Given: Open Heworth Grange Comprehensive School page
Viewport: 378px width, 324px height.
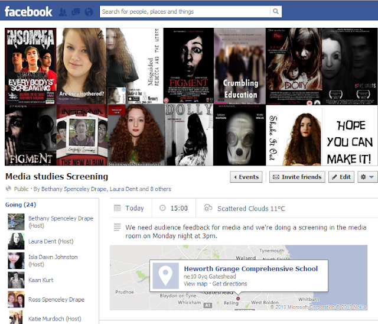Looking at the screenshot, I should pos(250,269).
